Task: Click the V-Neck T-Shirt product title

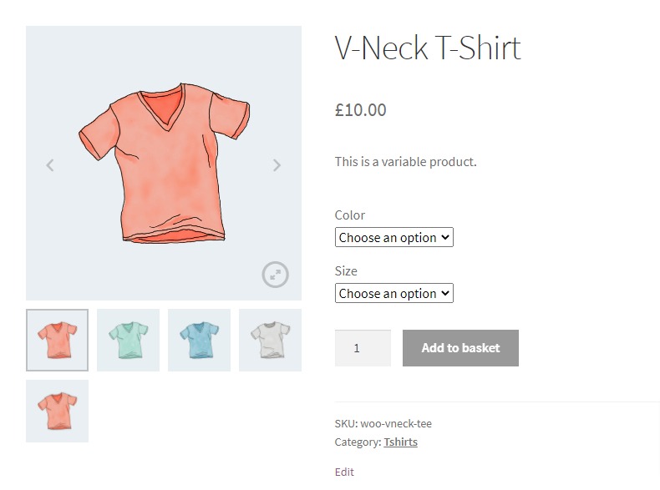Action: pyautogui.click(x=428, y=48)
